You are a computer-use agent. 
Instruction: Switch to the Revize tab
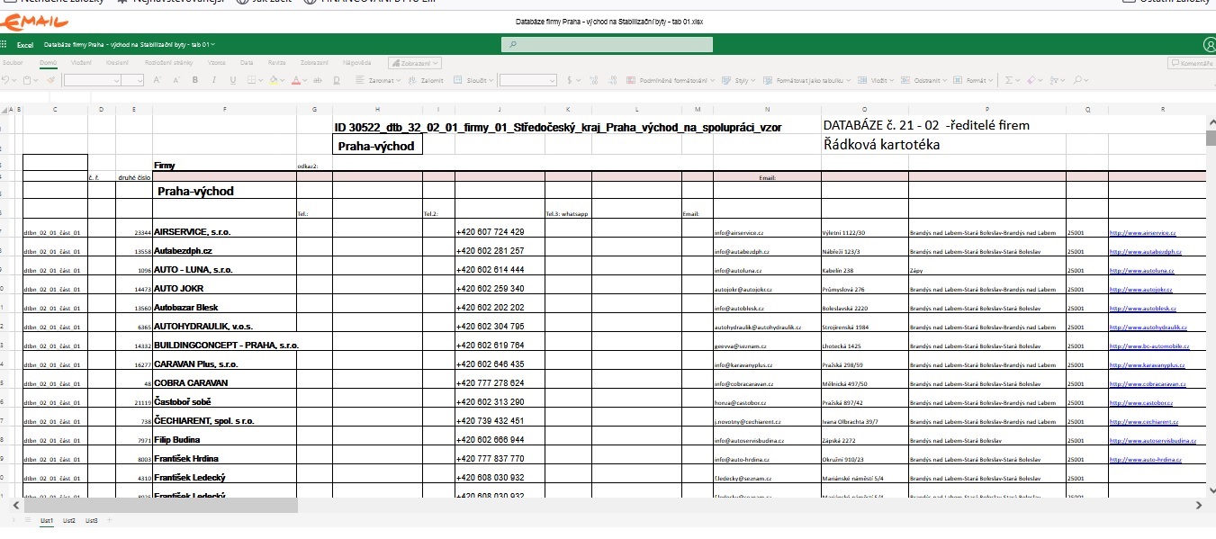coord(276,63)
